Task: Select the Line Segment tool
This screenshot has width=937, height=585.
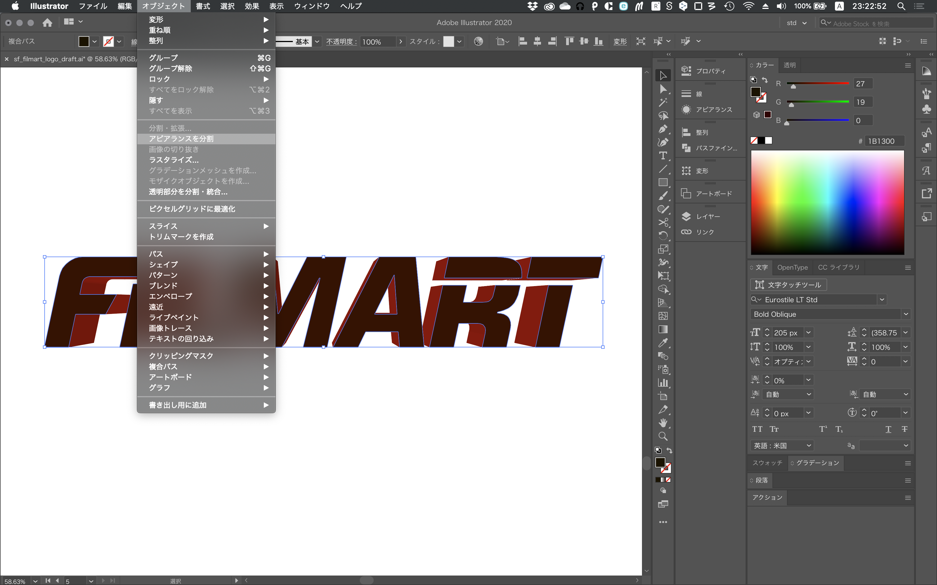Action: coord(663,169)
